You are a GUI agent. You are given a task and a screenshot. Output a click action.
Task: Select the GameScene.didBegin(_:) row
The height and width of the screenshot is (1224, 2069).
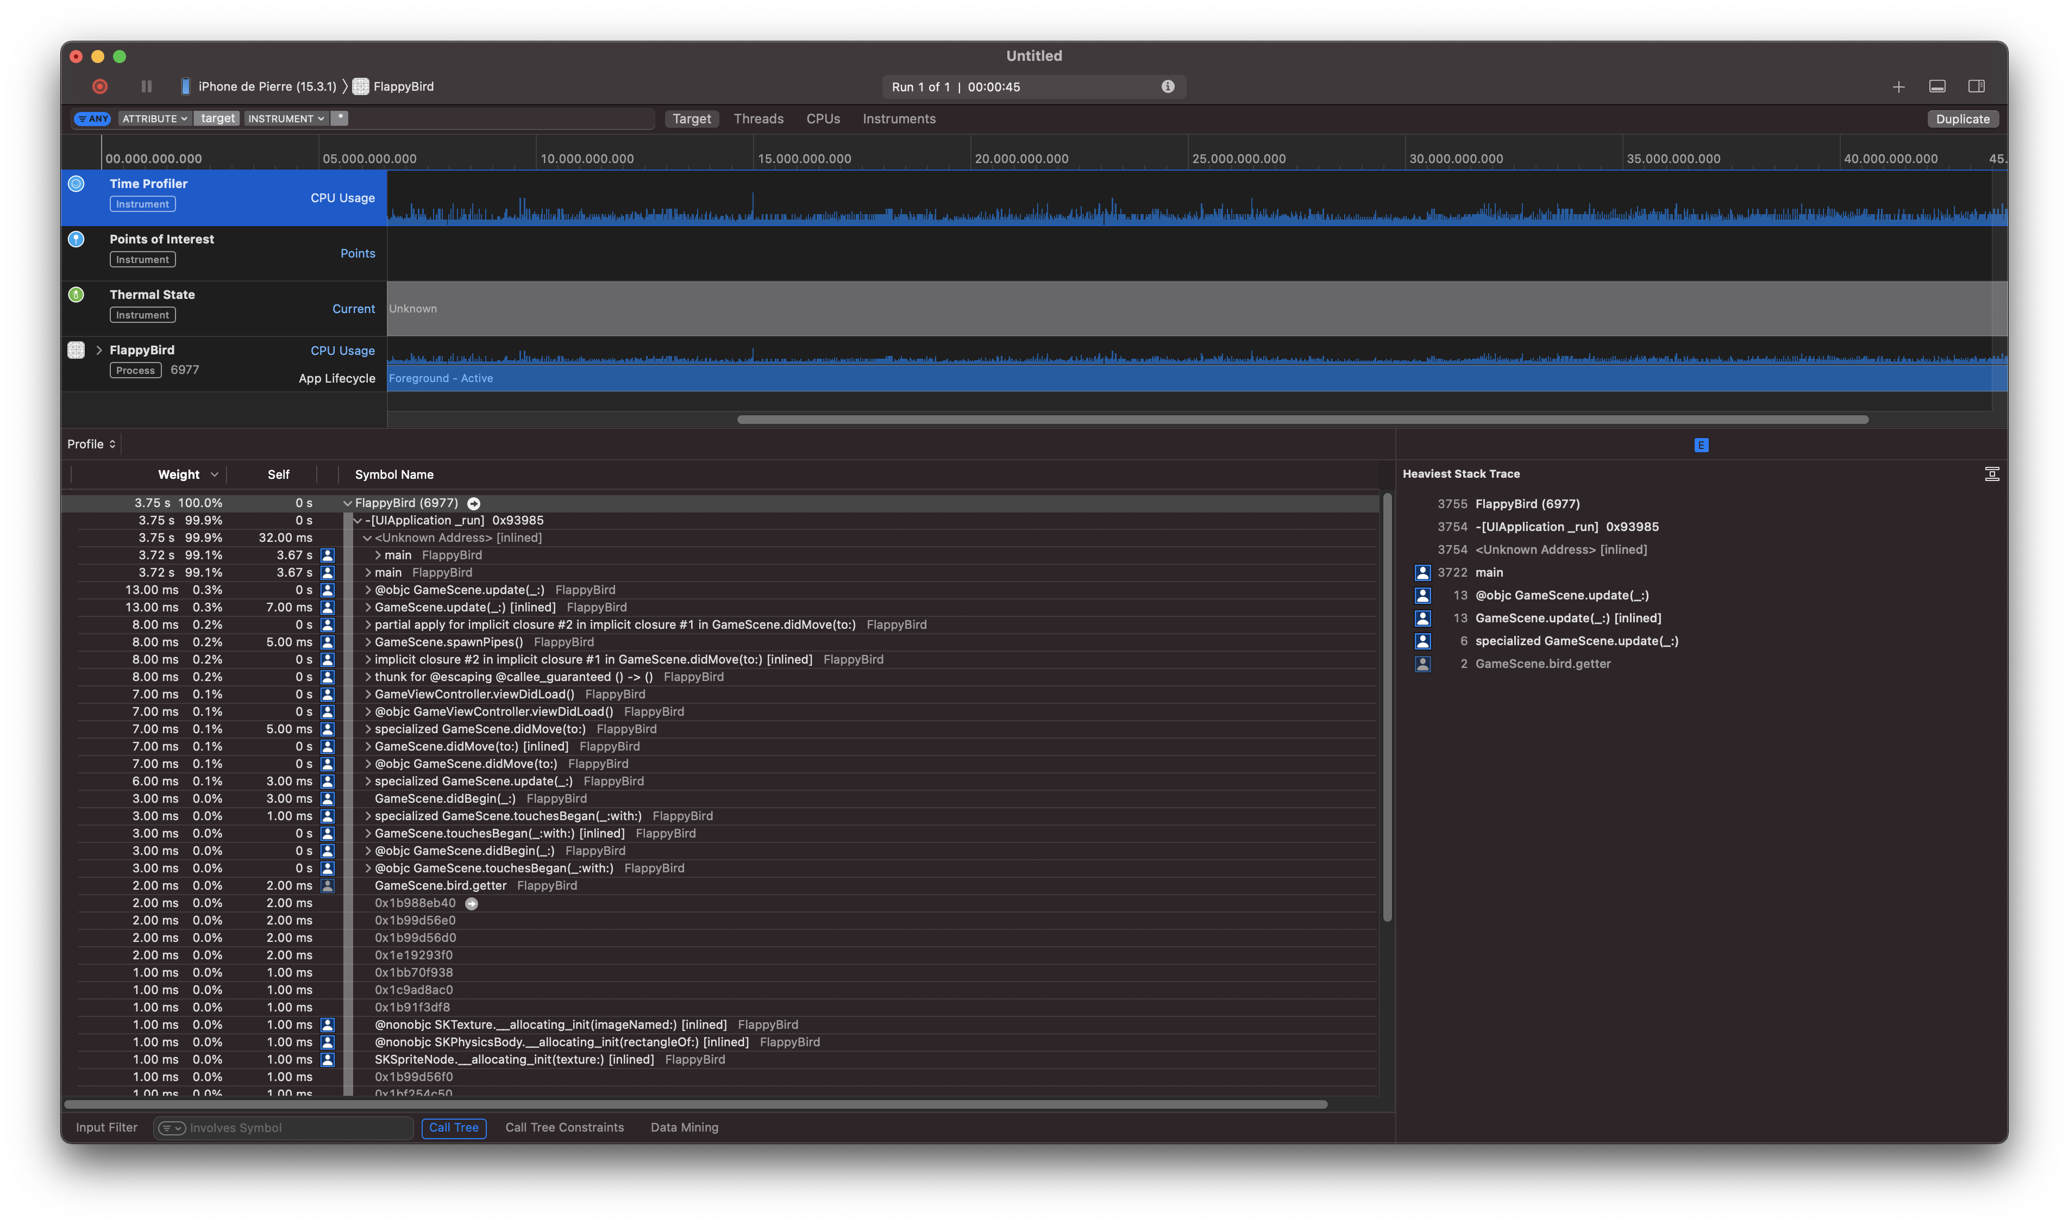(719, 798)
